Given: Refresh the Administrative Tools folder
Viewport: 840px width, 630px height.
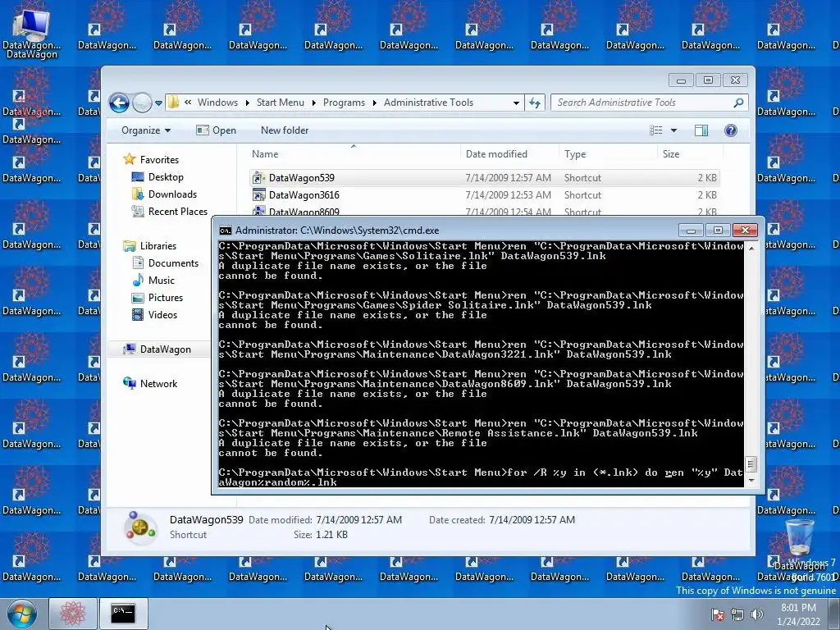Looking at the screenshot, I should [535, 103].
